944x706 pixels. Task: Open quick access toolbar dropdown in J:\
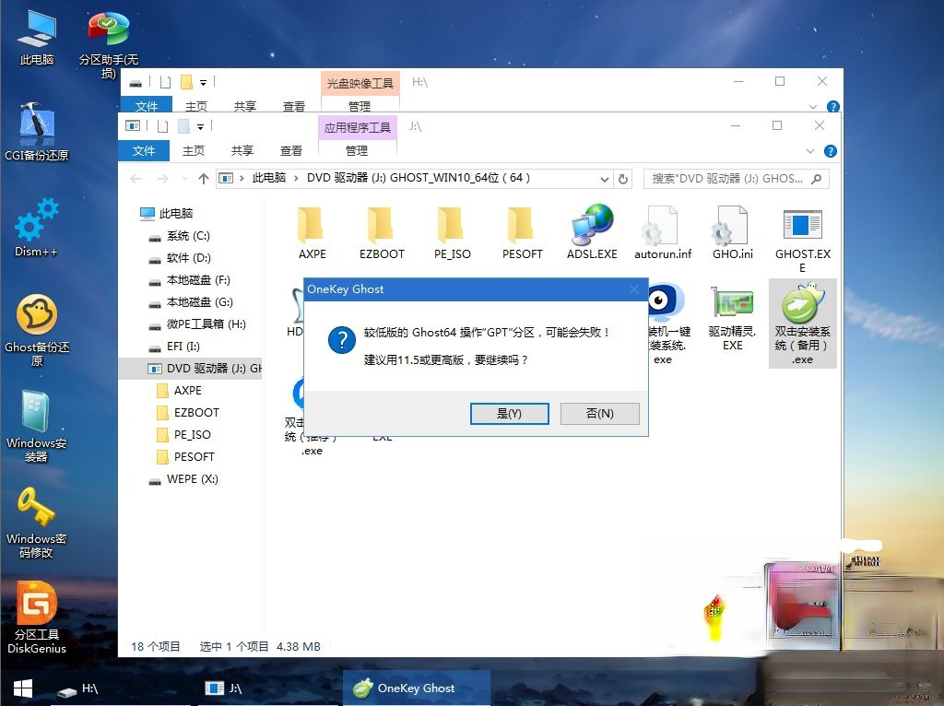[200, 126]
